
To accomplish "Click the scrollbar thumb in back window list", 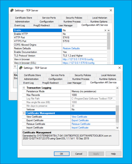I will pyautogui.click(x=109, y=41).
